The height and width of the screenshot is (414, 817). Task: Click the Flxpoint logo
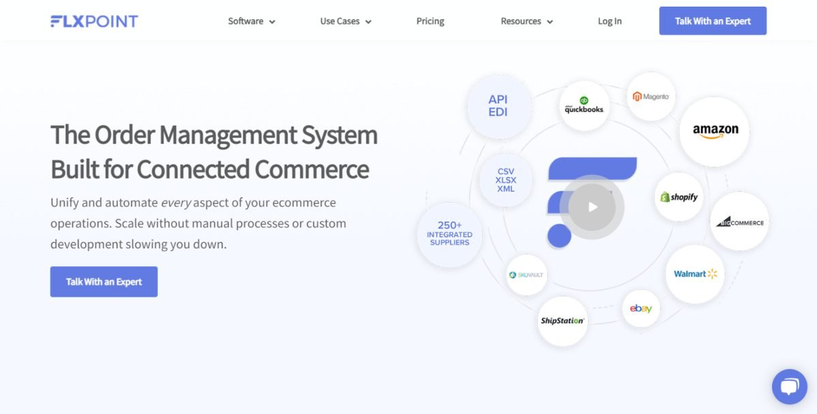(x=94, y=21)
